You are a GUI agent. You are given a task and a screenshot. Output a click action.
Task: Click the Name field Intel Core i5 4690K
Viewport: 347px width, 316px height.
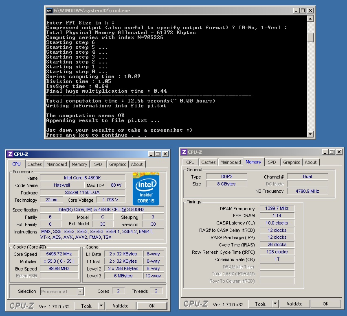pyautogui.click(x=83, y=178)
